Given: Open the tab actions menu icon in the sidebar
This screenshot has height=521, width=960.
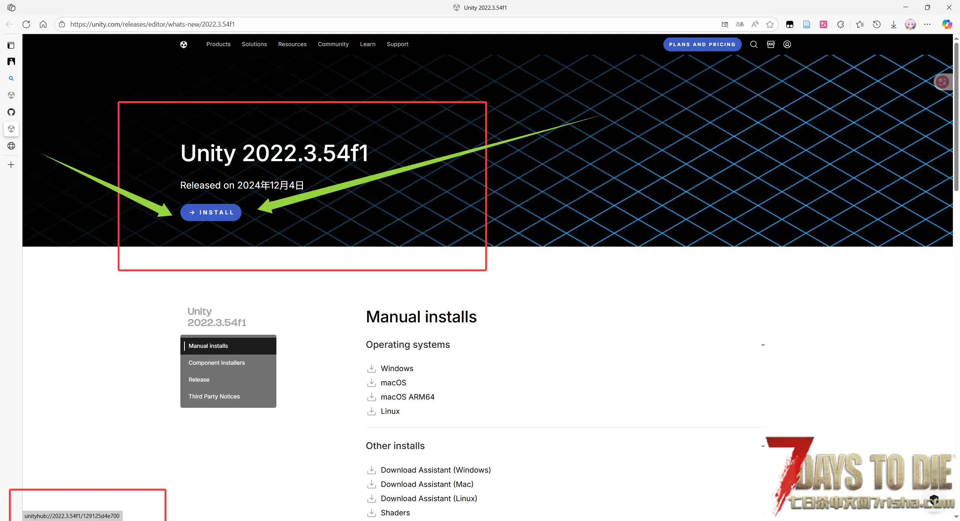Looking at the screenshot, I should click(x=11, y=45).
